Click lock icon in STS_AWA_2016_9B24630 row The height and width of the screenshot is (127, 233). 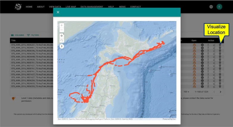pyautogui.click(x=194, y=60)
